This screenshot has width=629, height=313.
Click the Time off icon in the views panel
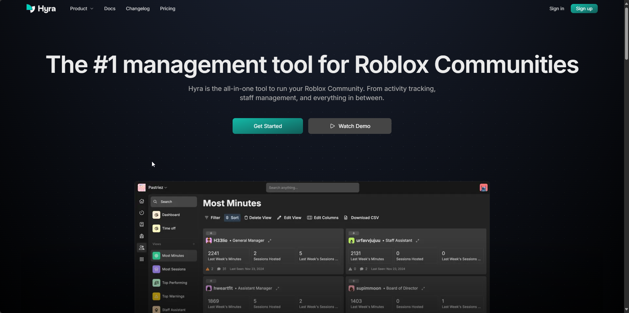click(x=156, y=228)
